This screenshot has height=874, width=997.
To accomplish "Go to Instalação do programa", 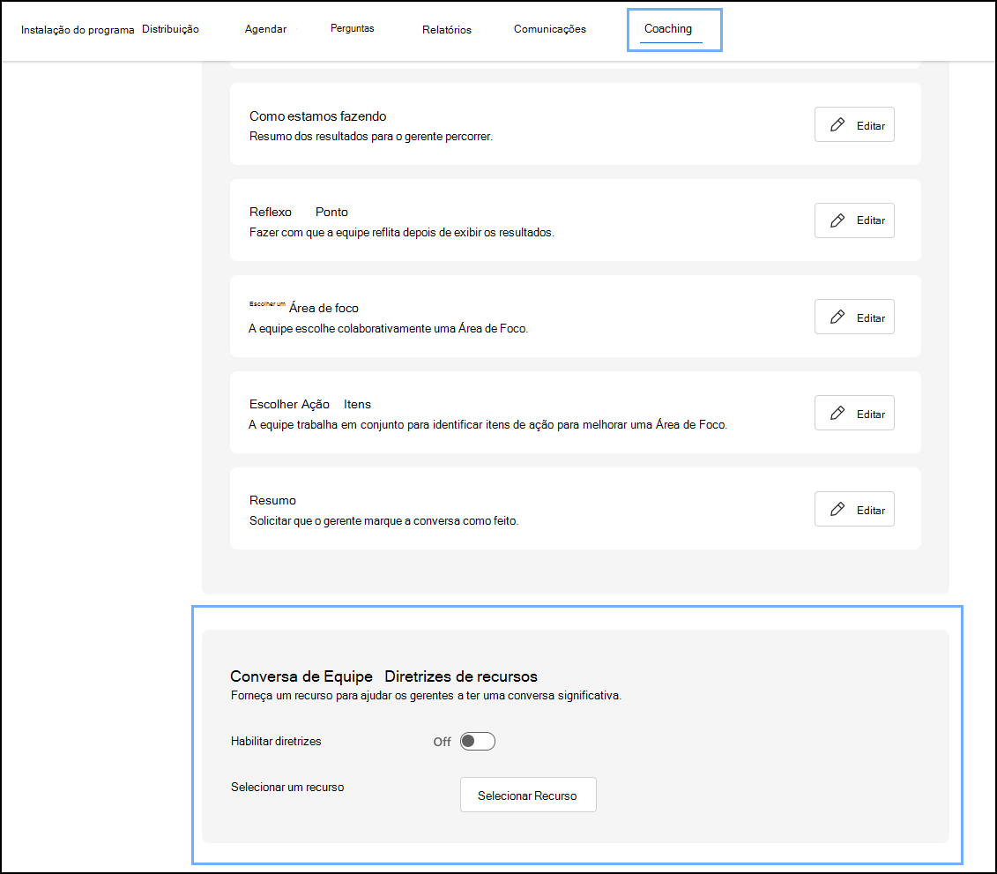I will coord(77,27).
